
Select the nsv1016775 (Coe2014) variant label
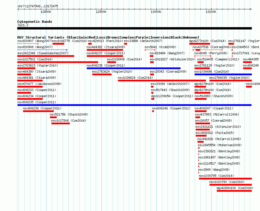point(70,41)
